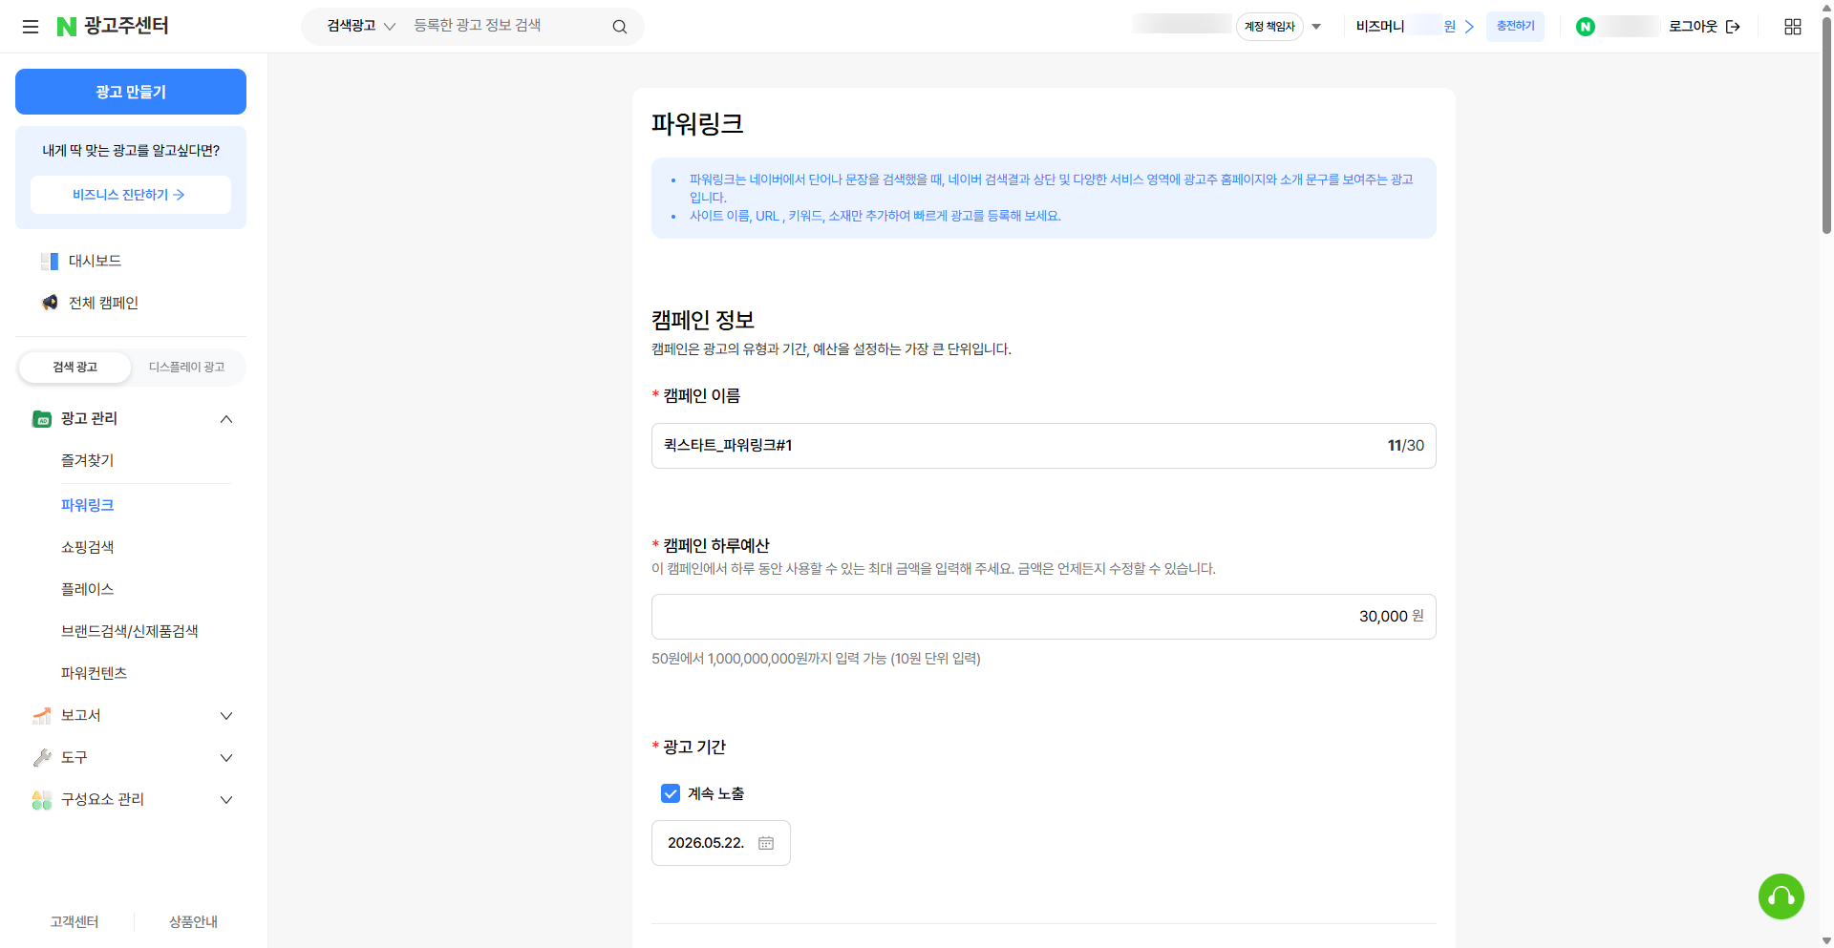Click the 광고 만들기 button
This screenshot has height=948, width=1834.
coord(131,92)
